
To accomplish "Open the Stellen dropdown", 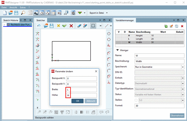I will [x=183, y=100].
